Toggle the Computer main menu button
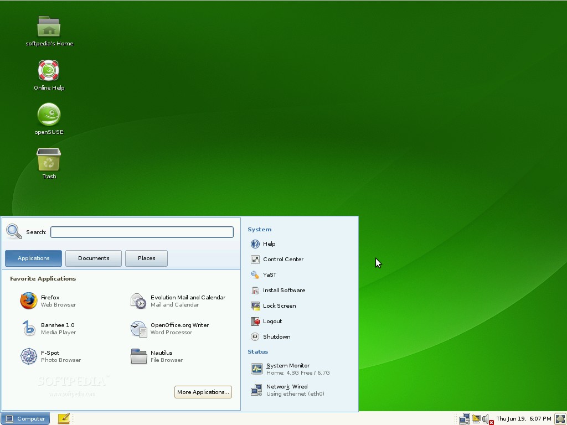Viewport: 567px width, 425px height. click(25, 418)
